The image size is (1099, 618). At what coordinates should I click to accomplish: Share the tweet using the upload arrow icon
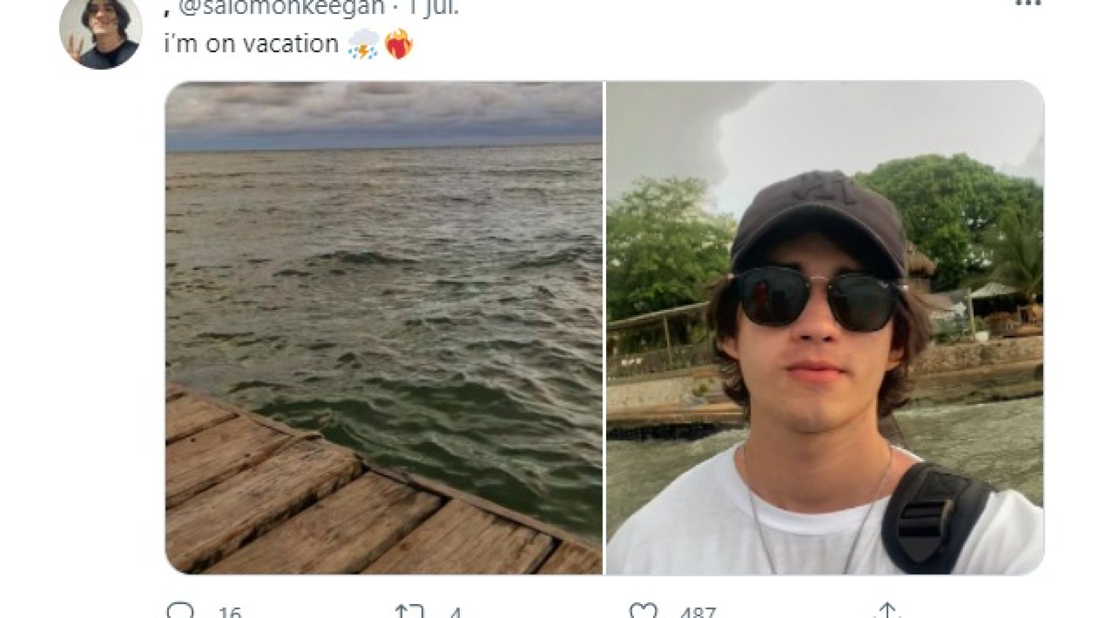[887, 612]
